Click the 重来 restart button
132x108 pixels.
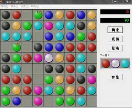tap(115, 30)
